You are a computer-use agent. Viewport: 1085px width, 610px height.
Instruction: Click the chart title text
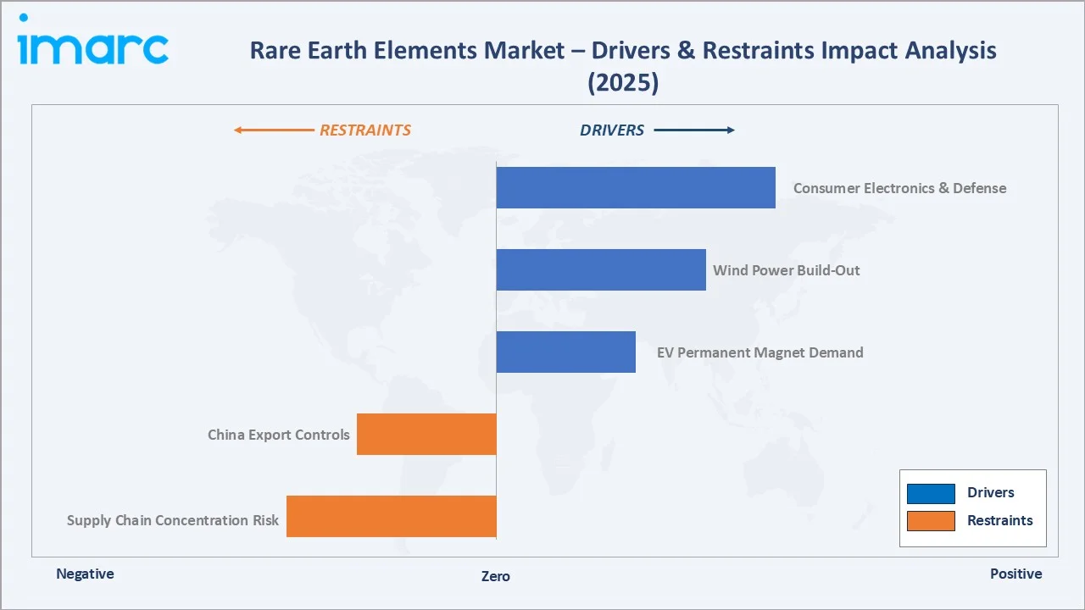pyautogui.click(x=623, y=66)
